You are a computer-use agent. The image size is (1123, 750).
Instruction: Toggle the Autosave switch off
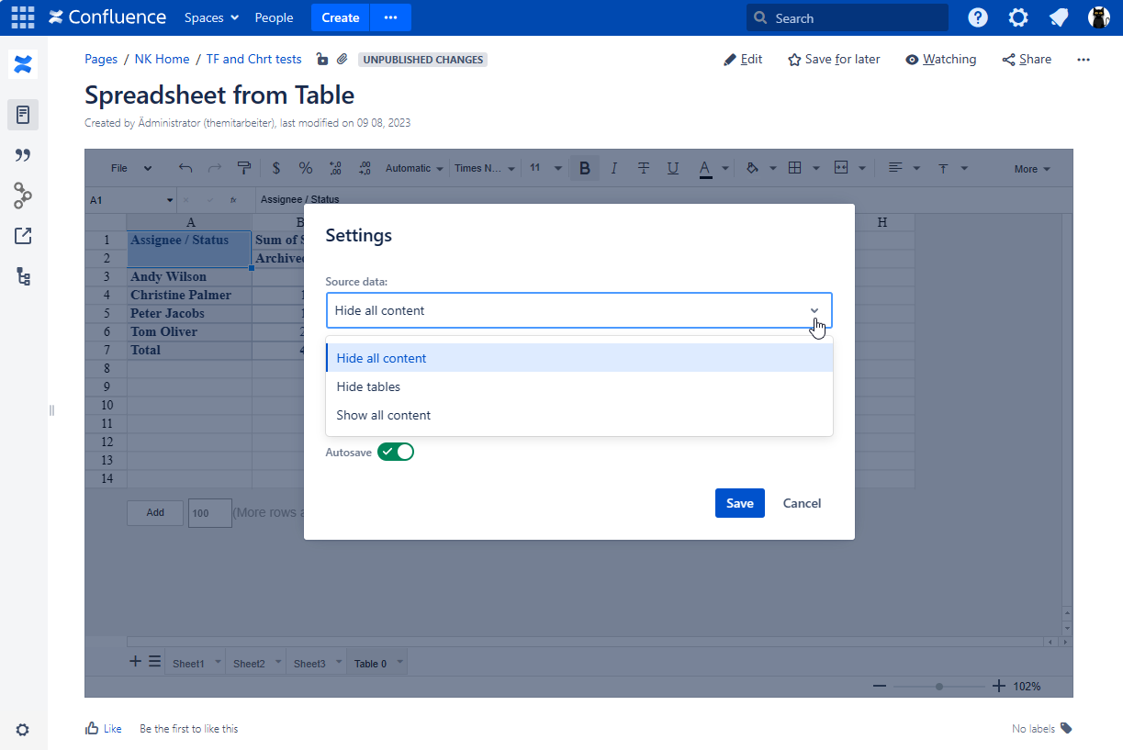click(x=396, y=452)
